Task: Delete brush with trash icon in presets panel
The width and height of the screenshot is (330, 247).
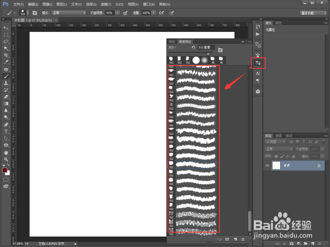Action: [x=243, y=239]
